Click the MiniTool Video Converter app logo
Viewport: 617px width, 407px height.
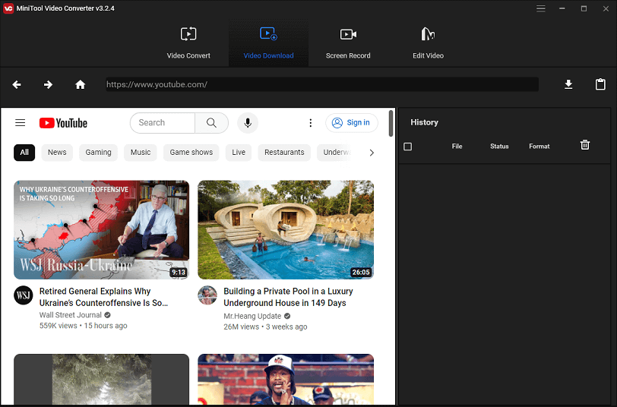point(8,8)
